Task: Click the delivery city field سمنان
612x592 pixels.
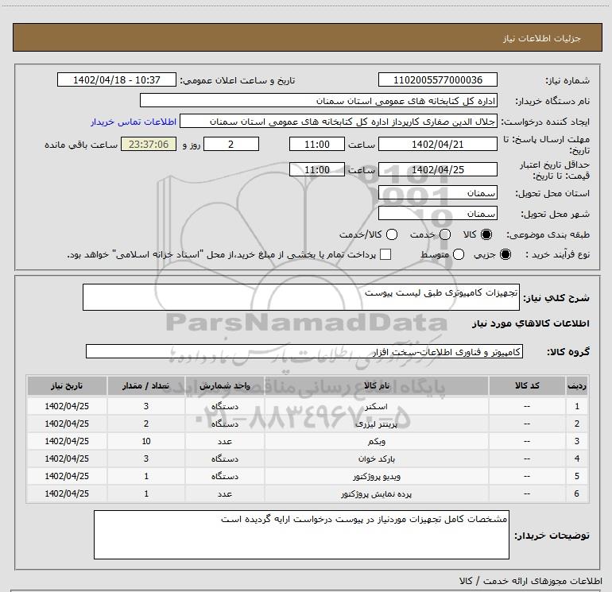Action: point(437,213)
